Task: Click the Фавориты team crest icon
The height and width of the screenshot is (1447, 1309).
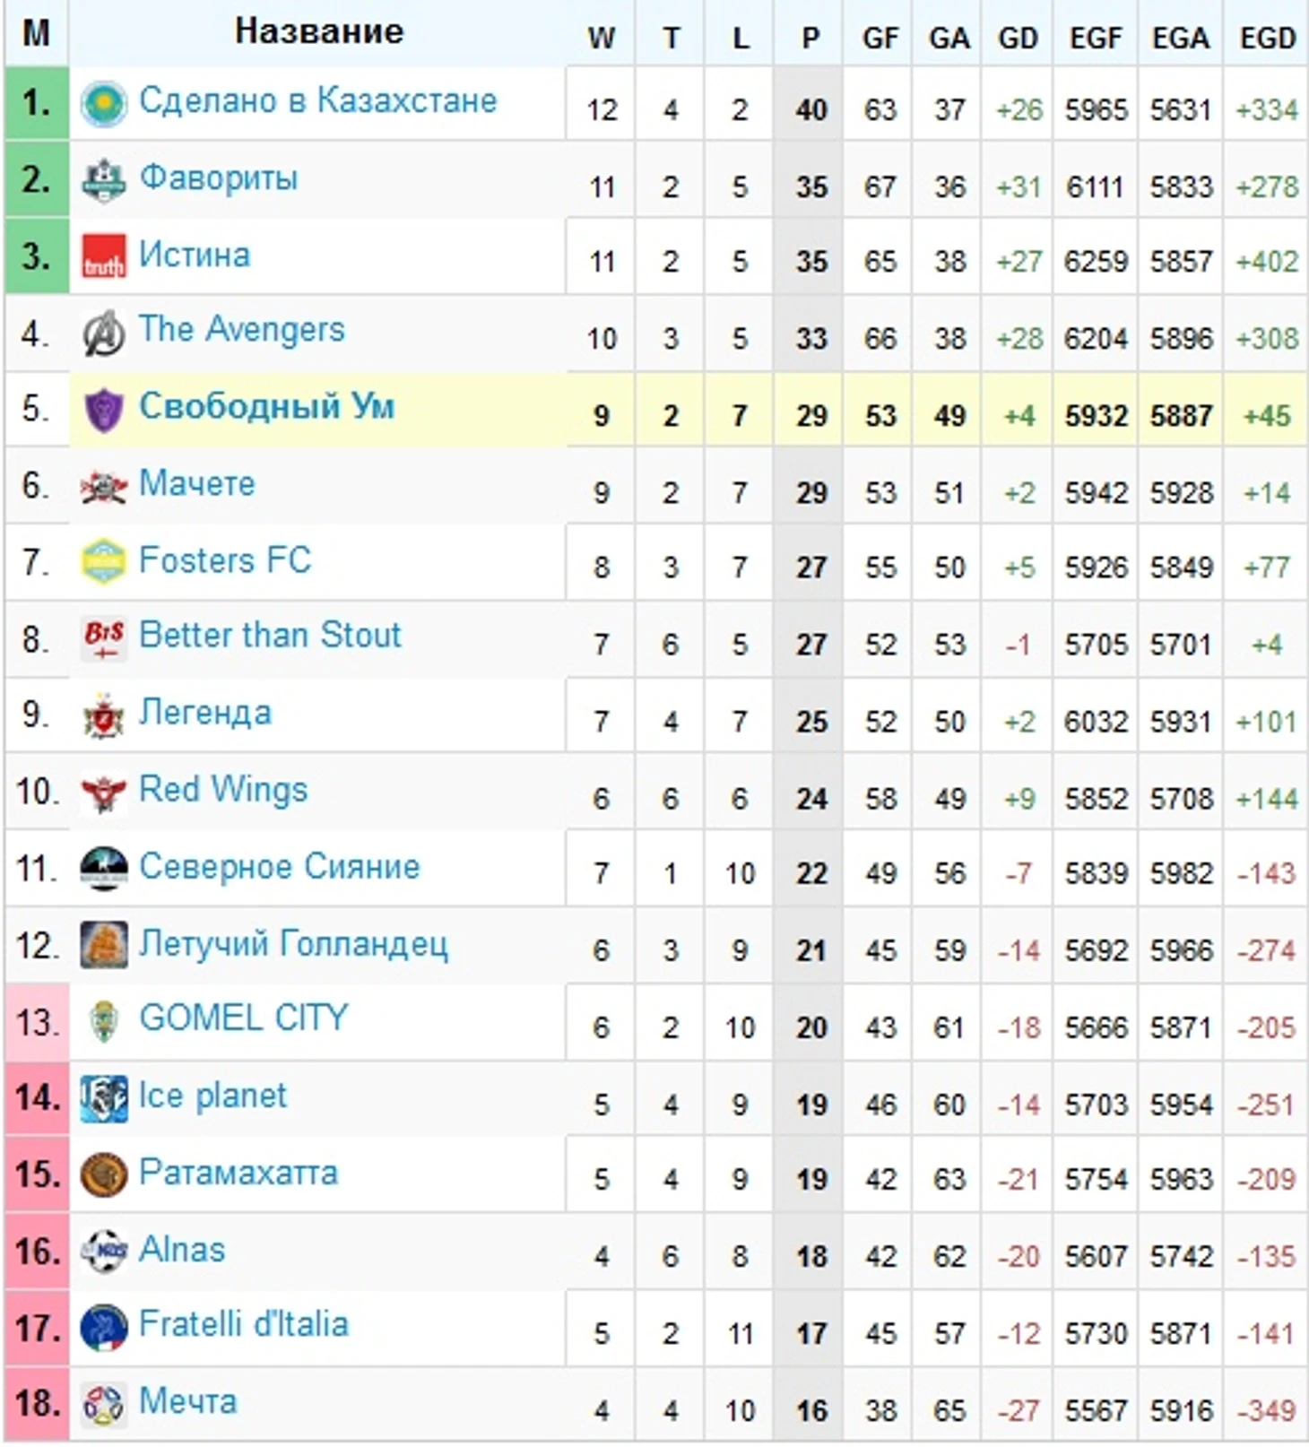Action: pyautogui.click(x=103, y=180)
